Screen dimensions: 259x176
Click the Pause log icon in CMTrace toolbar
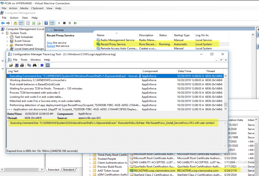point(41,65)
